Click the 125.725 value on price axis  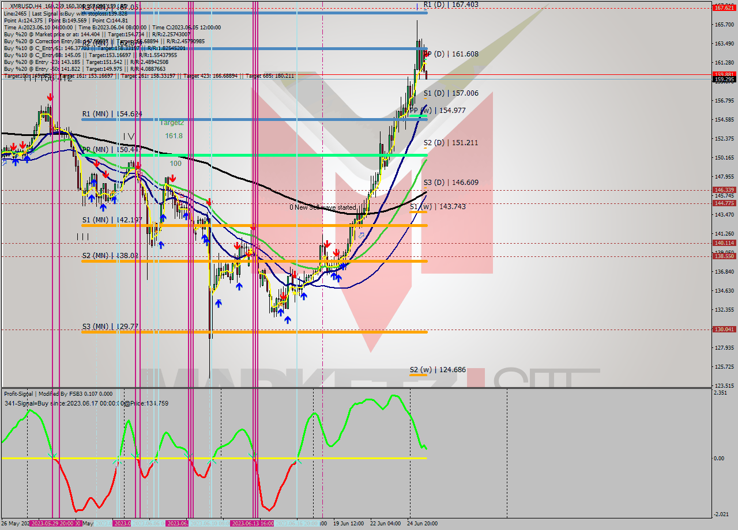[x=724, y=366]
